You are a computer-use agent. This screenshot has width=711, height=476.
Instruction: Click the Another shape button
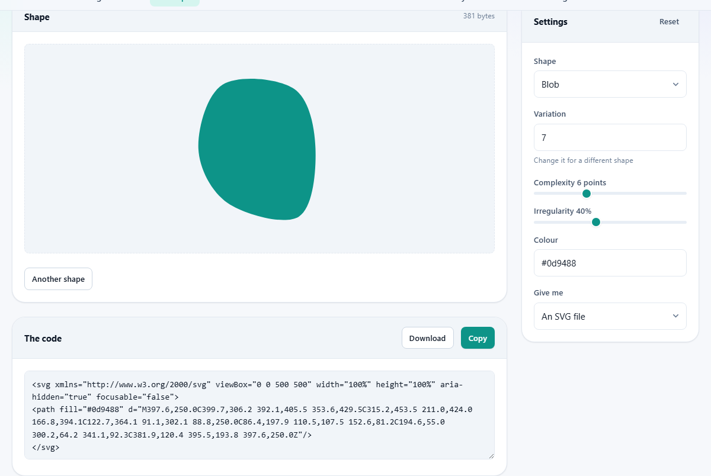pyautogui.click(x=58, y=279)
